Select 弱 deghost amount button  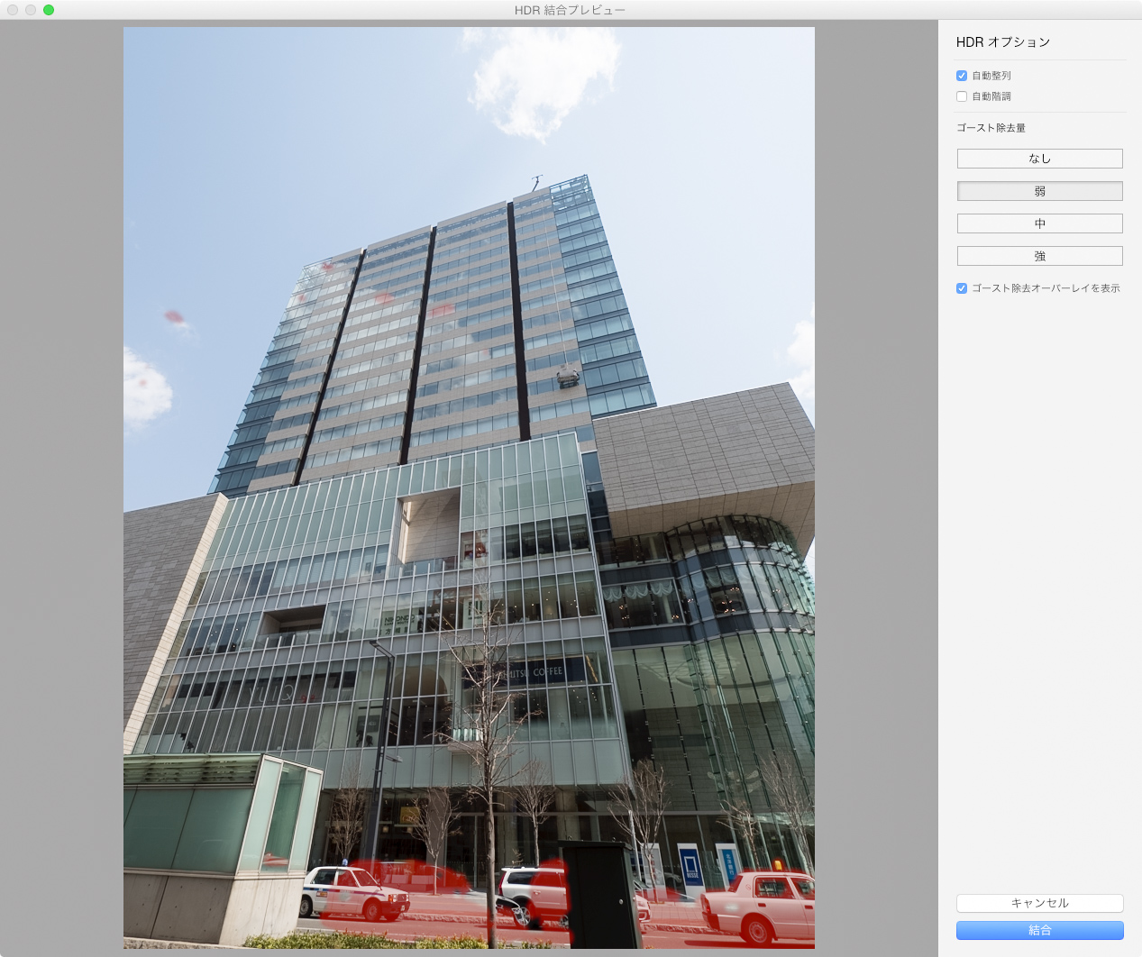[x=1039, y=191]
